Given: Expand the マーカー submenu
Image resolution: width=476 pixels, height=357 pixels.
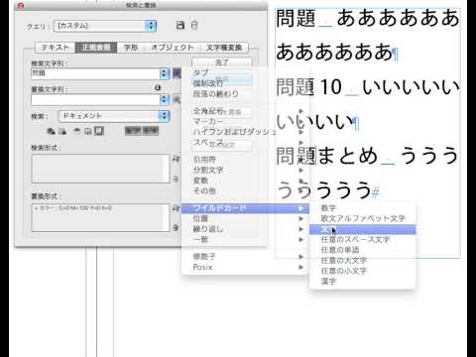Looking at the screenshot, I should coord(245,121).
